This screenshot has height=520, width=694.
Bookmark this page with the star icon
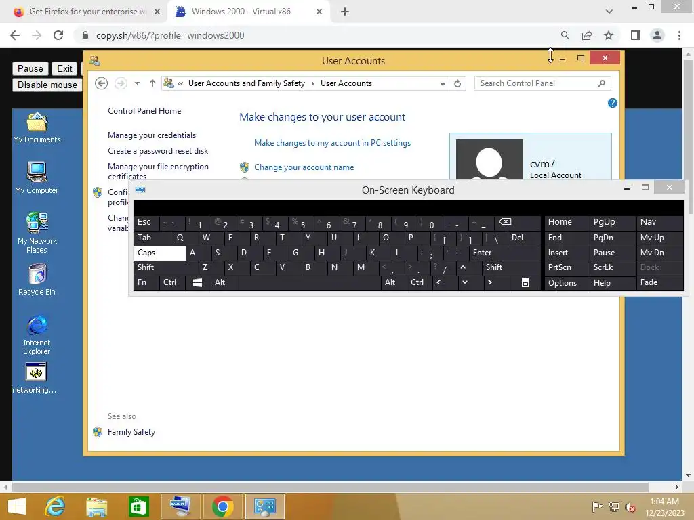click(609, 35)
